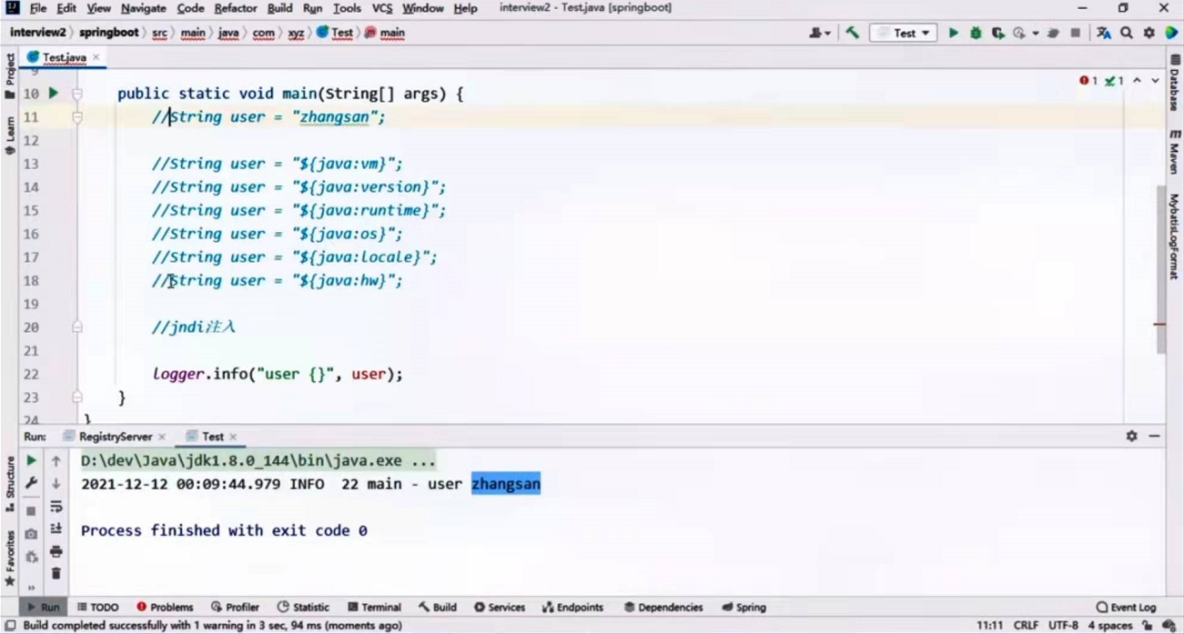
Task: Click the main breadcrumb in navigation bar
Action: 385,33
